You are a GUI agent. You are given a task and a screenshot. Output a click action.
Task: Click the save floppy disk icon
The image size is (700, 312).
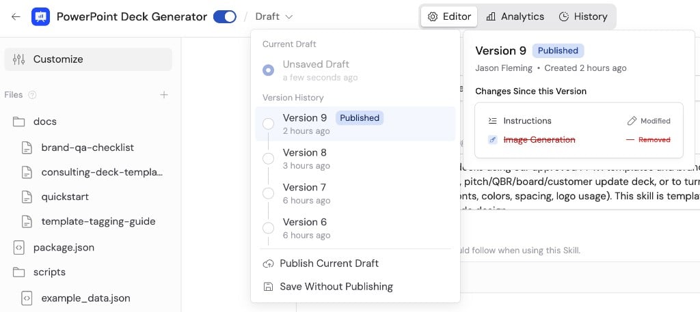pos(268,287)
